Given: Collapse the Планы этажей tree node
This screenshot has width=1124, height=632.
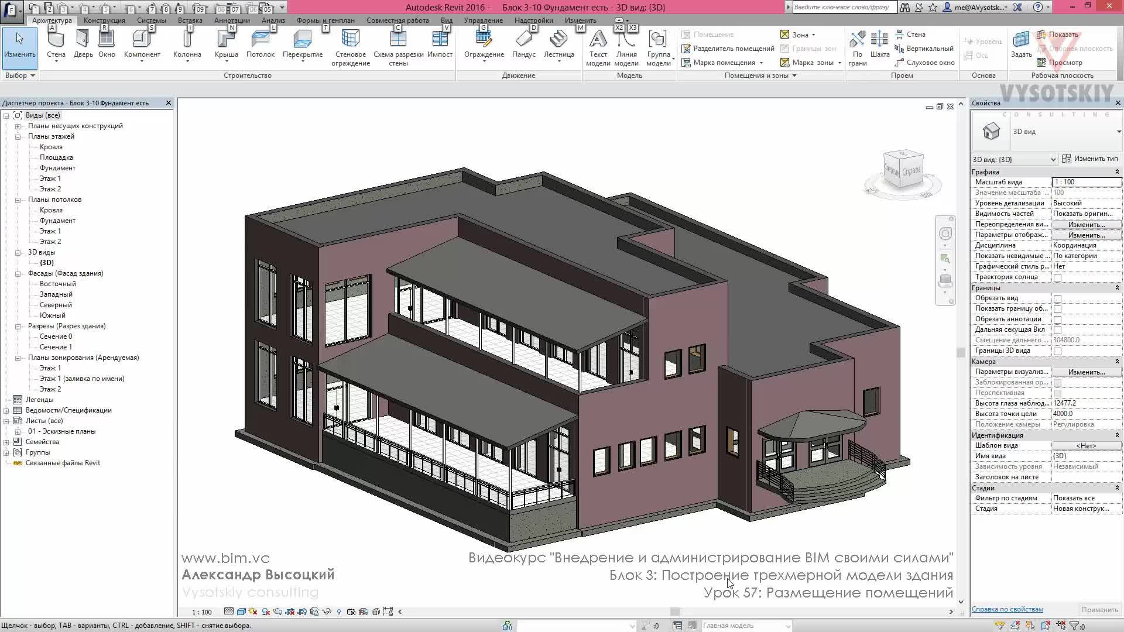Looking at the screenshot, I should tap(18, 137).
